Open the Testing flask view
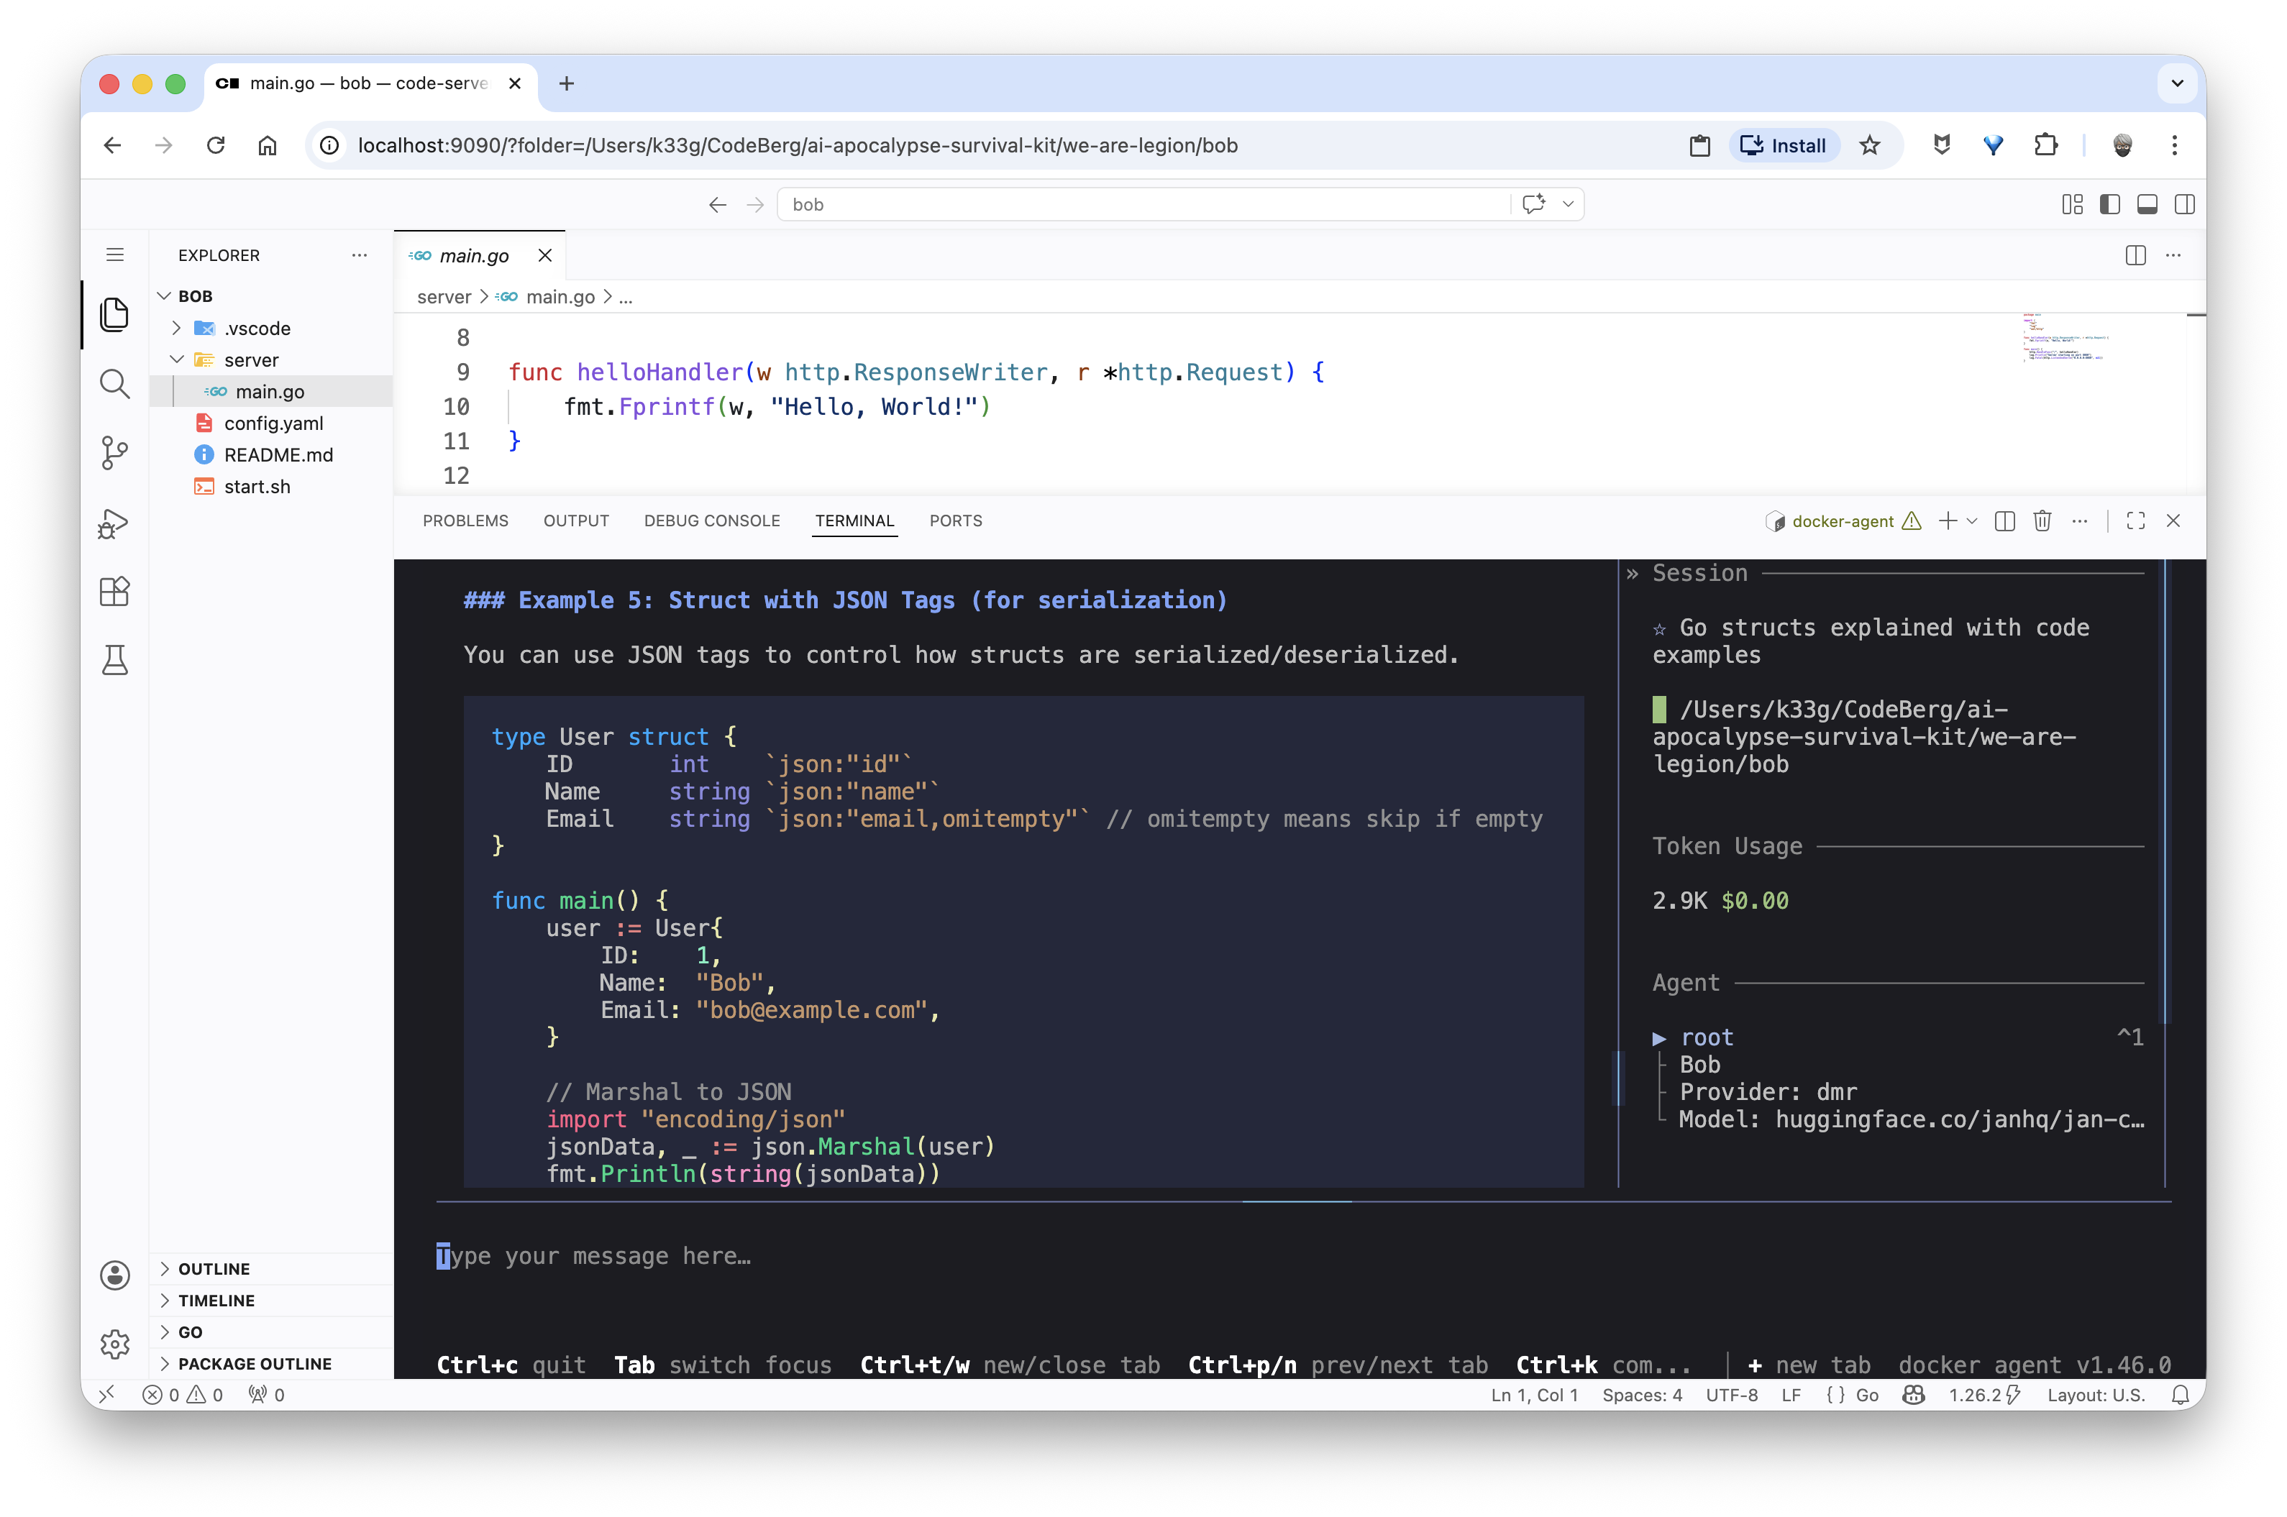 114,661
